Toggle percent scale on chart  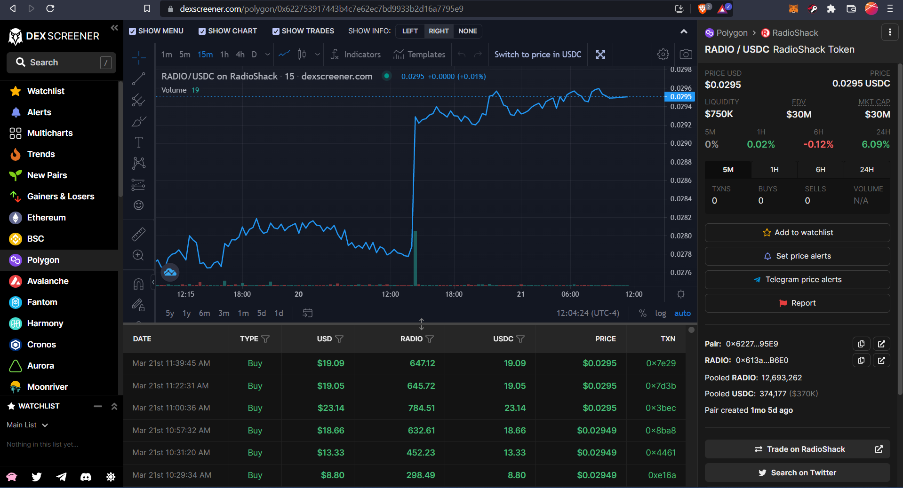pyautogui.click(x=642, y=313)
